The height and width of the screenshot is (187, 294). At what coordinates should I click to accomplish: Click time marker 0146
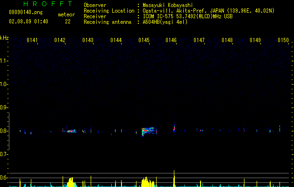click(x=171, y=40)
